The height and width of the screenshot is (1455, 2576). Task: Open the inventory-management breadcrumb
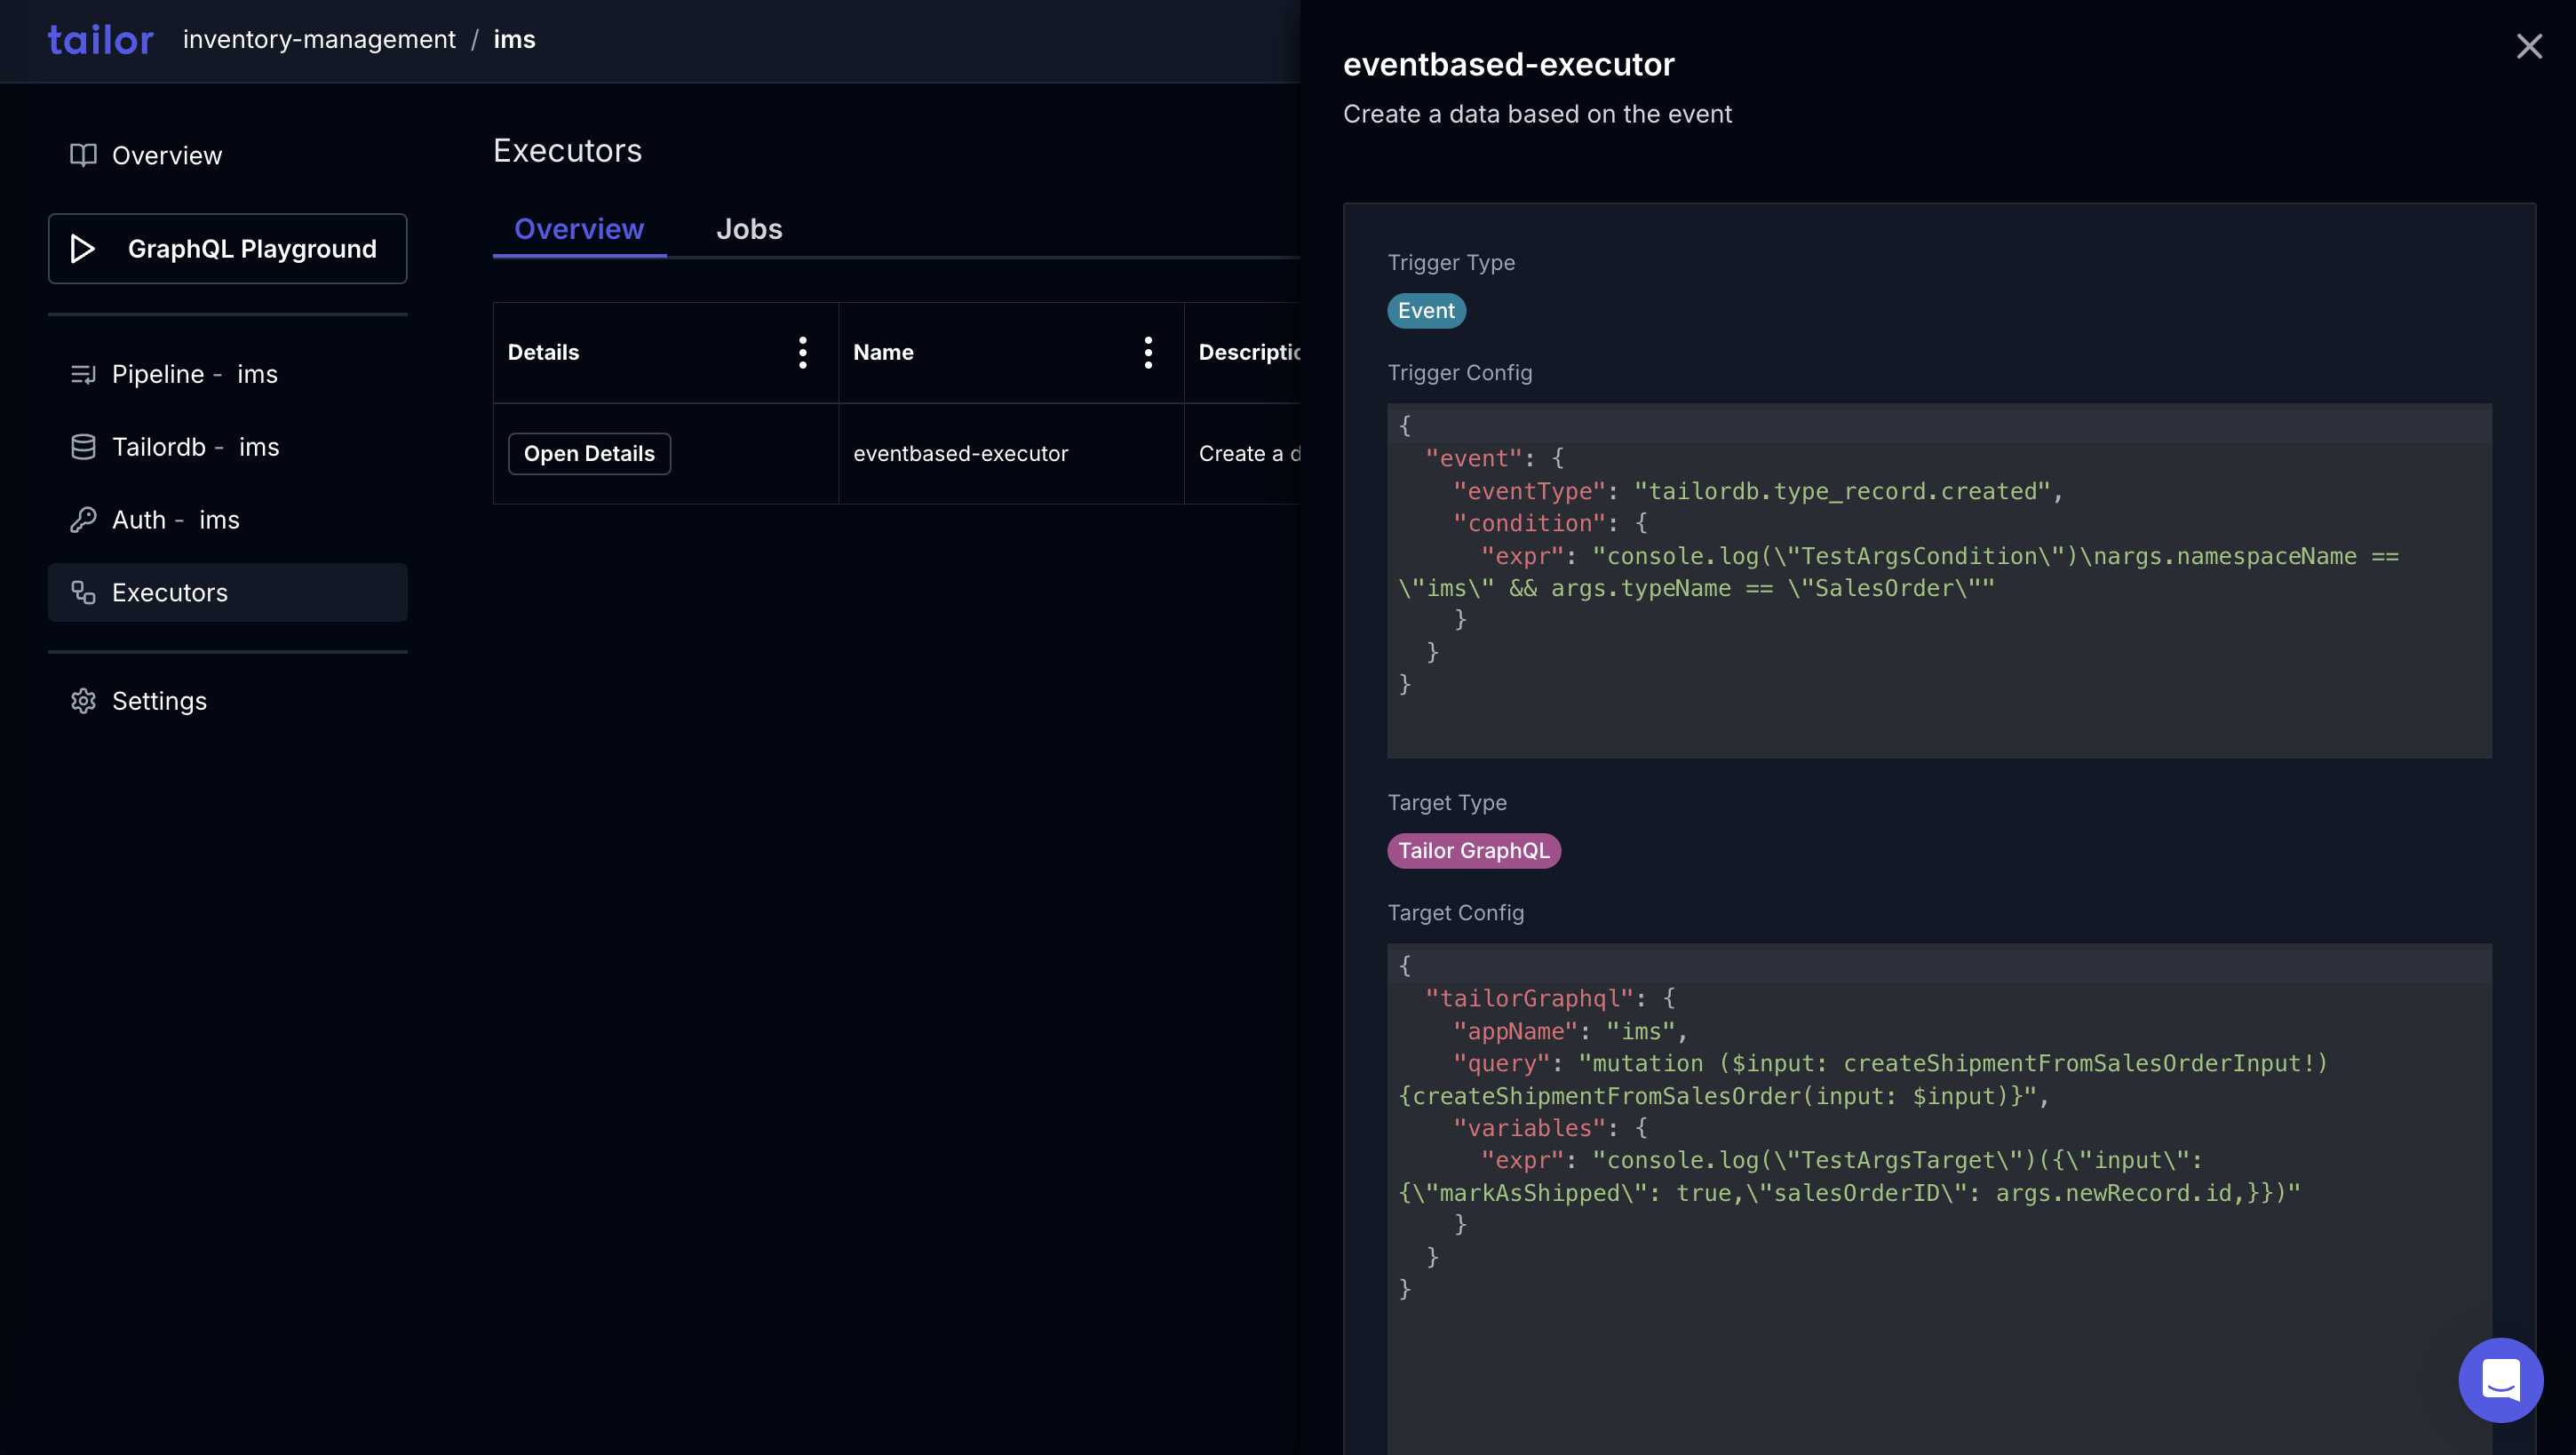(319, 39)
